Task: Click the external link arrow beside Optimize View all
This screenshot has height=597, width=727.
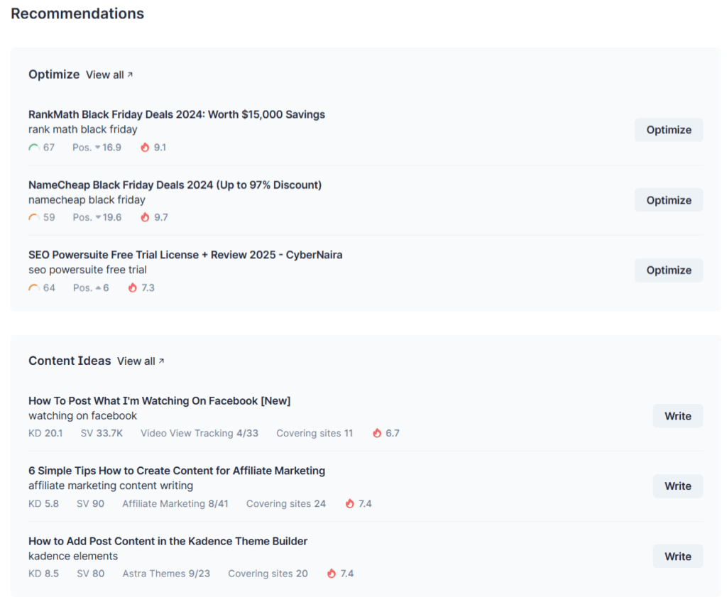Action: pos(131,73)
